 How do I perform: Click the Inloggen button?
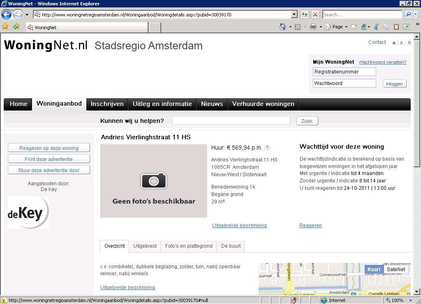tap(394, 84)
